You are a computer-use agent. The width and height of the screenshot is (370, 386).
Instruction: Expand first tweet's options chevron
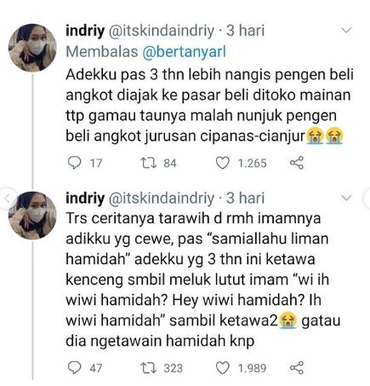point(347,30)
